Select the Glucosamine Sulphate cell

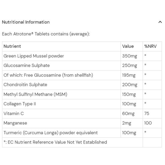point(61,66)
